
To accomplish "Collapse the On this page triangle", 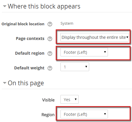I will tap(5, 83).
